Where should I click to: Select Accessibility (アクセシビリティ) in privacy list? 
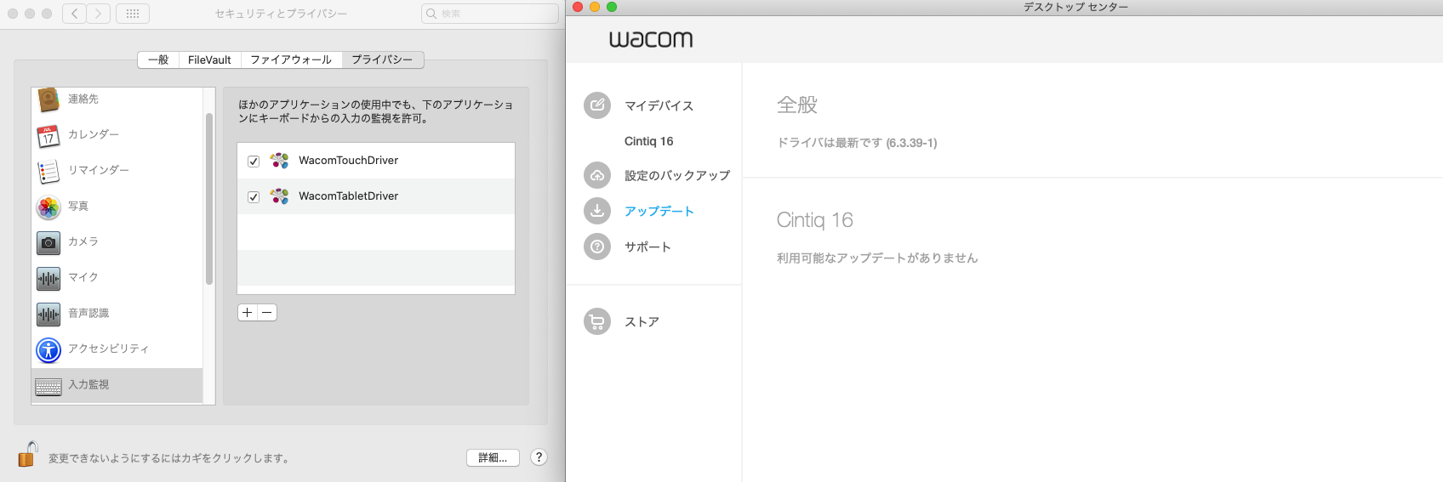117,349
